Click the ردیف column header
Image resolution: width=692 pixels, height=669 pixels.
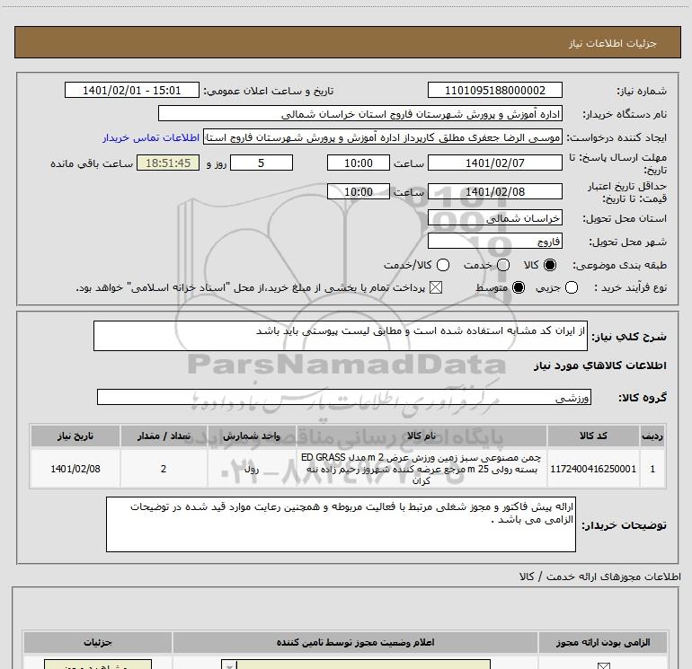point(652,436)
